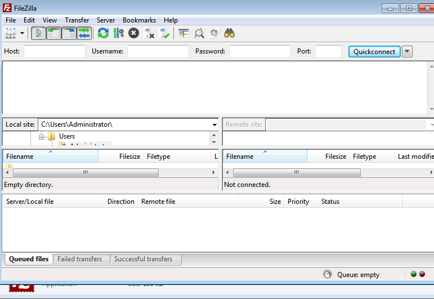Open the Transfer menu
The width and height of the screenshot is (434, 299).
tap(77, 20)
